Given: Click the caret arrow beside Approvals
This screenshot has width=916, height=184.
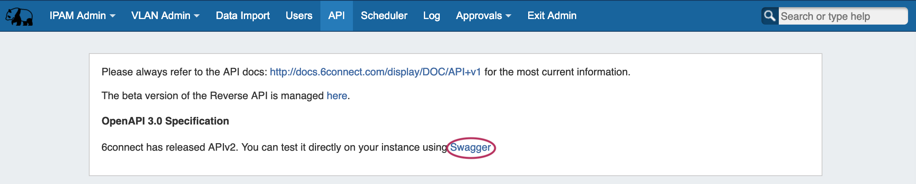Looking at the screenshot, I should point(508,16).
